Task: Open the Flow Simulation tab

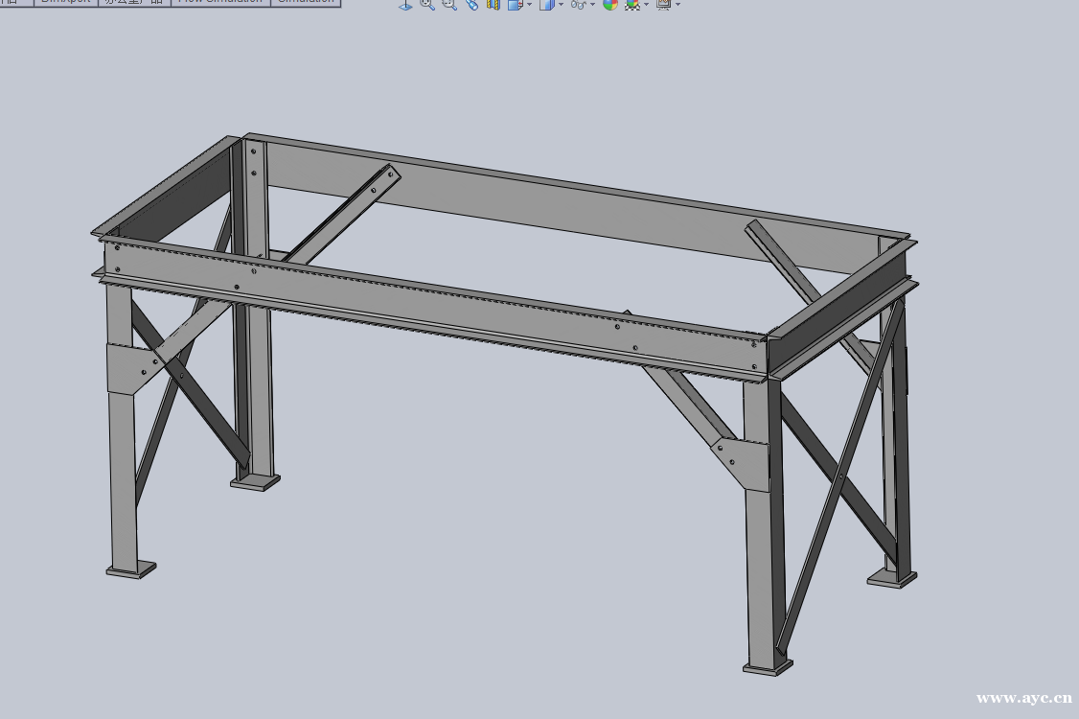Action: [220, 2]
